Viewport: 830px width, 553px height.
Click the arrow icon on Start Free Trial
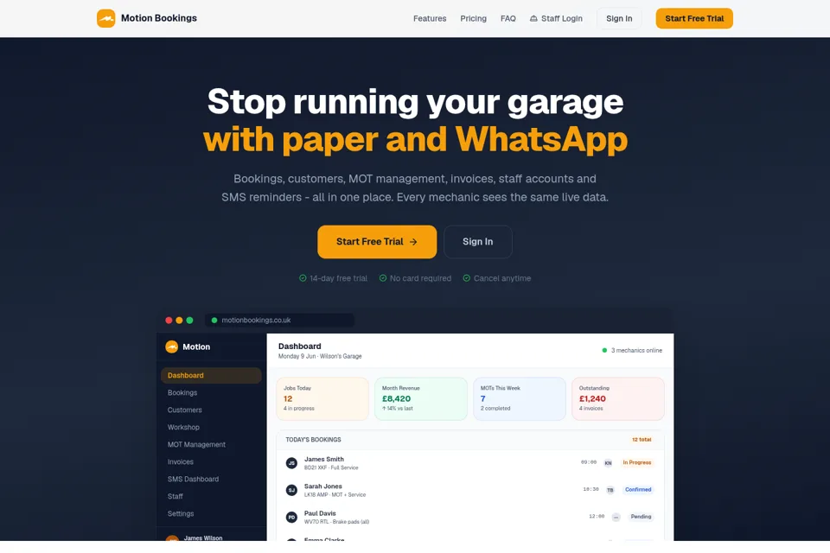click(x=413, y=242)
